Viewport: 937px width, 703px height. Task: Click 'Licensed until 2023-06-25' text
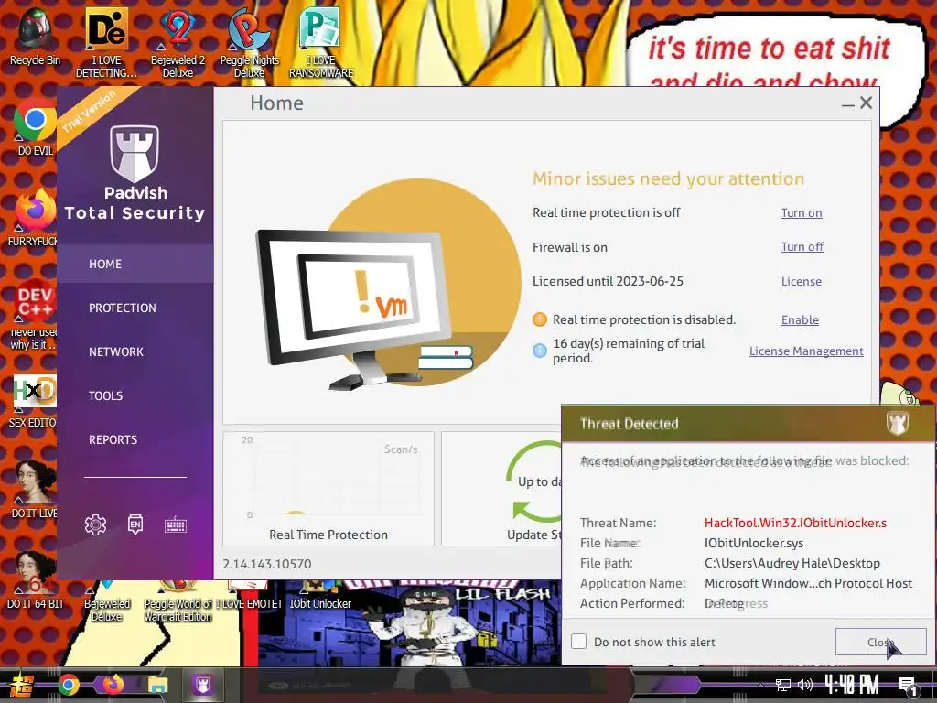coord(608,281)
